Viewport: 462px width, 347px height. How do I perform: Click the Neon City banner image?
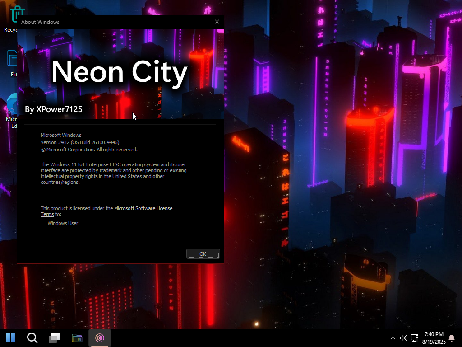point(120,74)
